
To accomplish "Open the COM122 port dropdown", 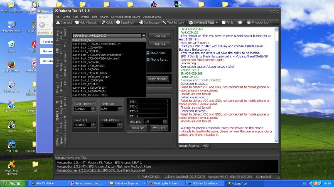I will pos(94,109).
